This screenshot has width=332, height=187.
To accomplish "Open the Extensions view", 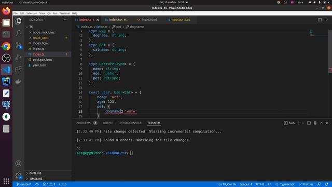I will (x=19, y=69).
